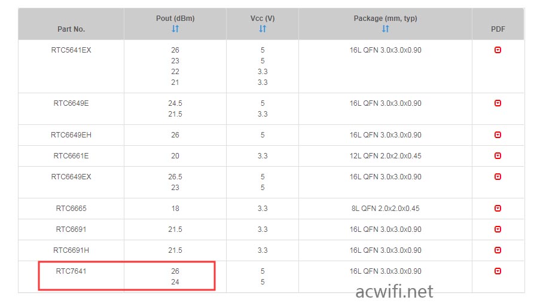The width and height of the screenshot is (546, 306).
Task: Click the Part No. column header
Action: pyautogui.click(x=71, y=29)
